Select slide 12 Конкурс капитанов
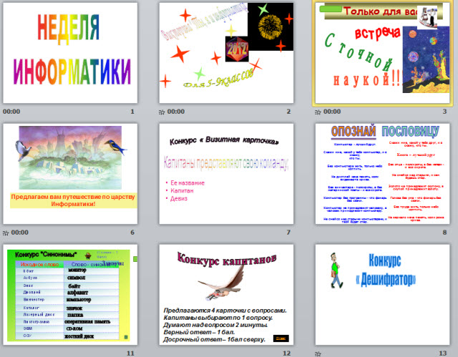 [226, 295]
